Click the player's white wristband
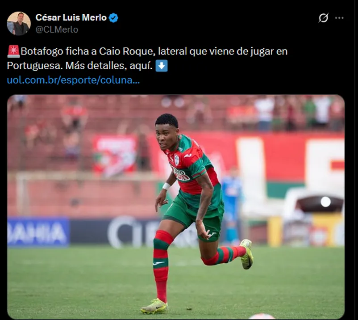The height and width of the screenshot is (320, 358). point(167,186)
